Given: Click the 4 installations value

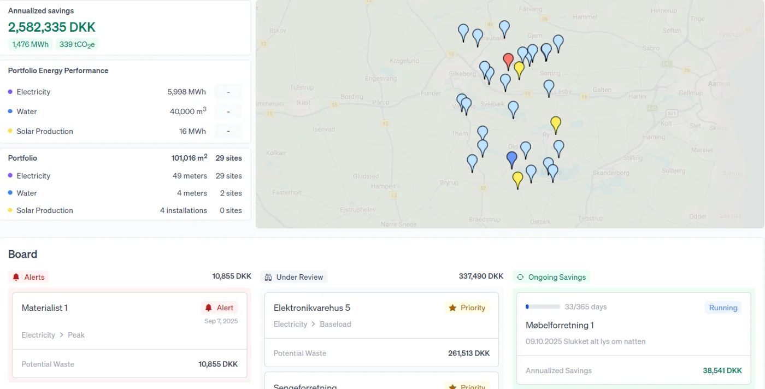Looking at the screenshot, I should [184, 210].
